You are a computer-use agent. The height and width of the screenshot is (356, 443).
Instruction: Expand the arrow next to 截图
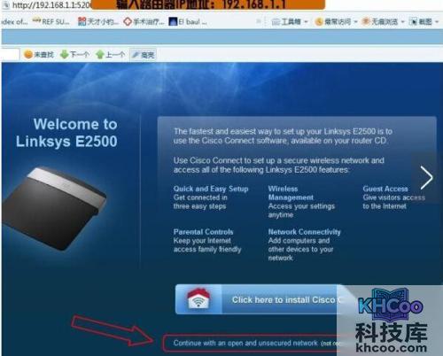pyautogui.click(x=437, y=22)
